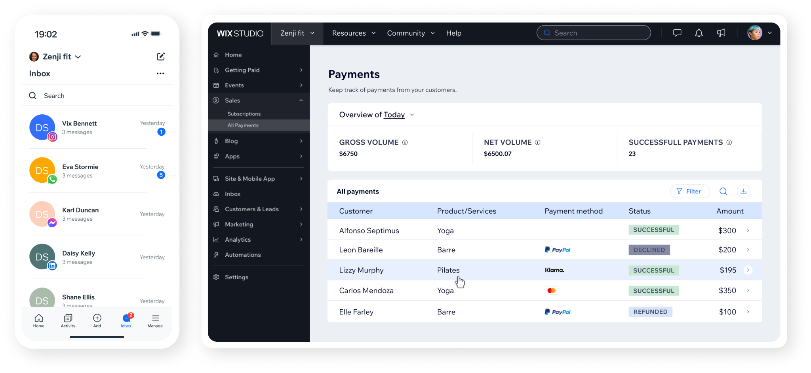Open the Help link in top bar
The height and width of the screenshot is (373, 811).
tap(454, 33)
